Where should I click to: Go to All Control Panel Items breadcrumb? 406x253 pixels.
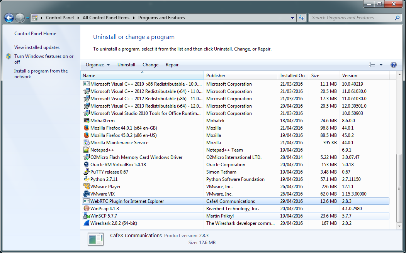tap(106, 18)
